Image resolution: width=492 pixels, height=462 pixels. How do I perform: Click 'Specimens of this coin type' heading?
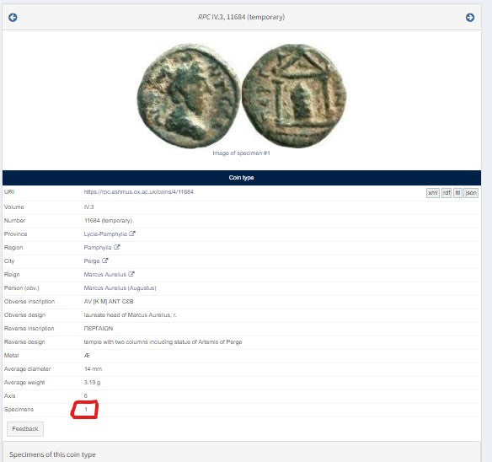click(52, 454)
